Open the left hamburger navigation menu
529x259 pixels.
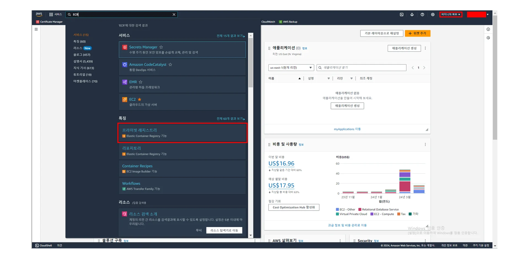[x=36, y=29]
